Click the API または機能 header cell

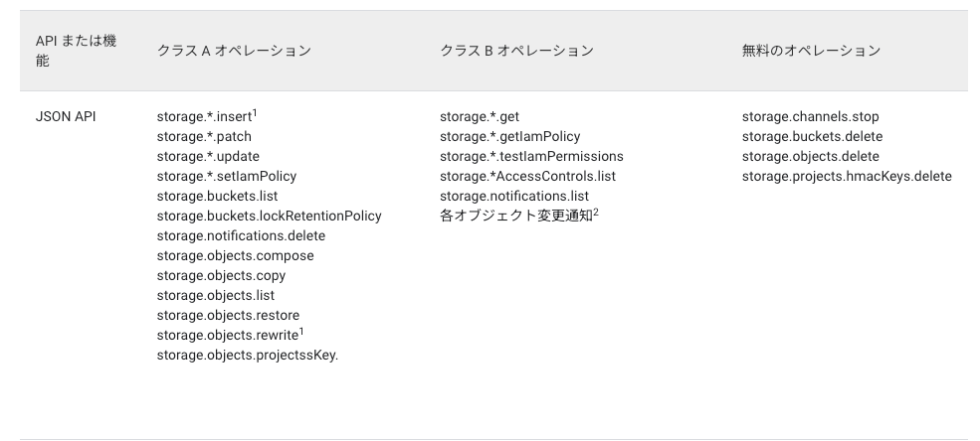point(76,51)
